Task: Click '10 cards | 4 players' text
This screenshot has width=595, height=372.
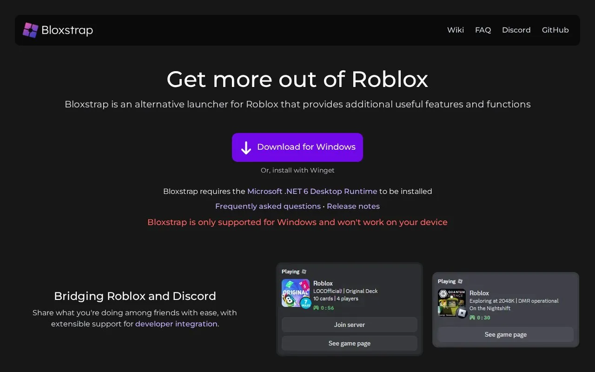Action: pos(336,299)
